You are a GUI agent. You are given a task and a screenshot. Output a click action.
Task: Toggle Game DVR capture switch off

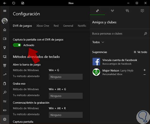[x=17, y=45]
